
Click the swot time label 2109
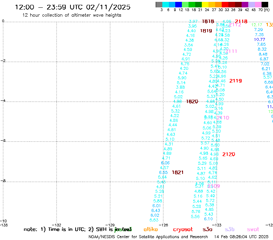click(214, 186)
